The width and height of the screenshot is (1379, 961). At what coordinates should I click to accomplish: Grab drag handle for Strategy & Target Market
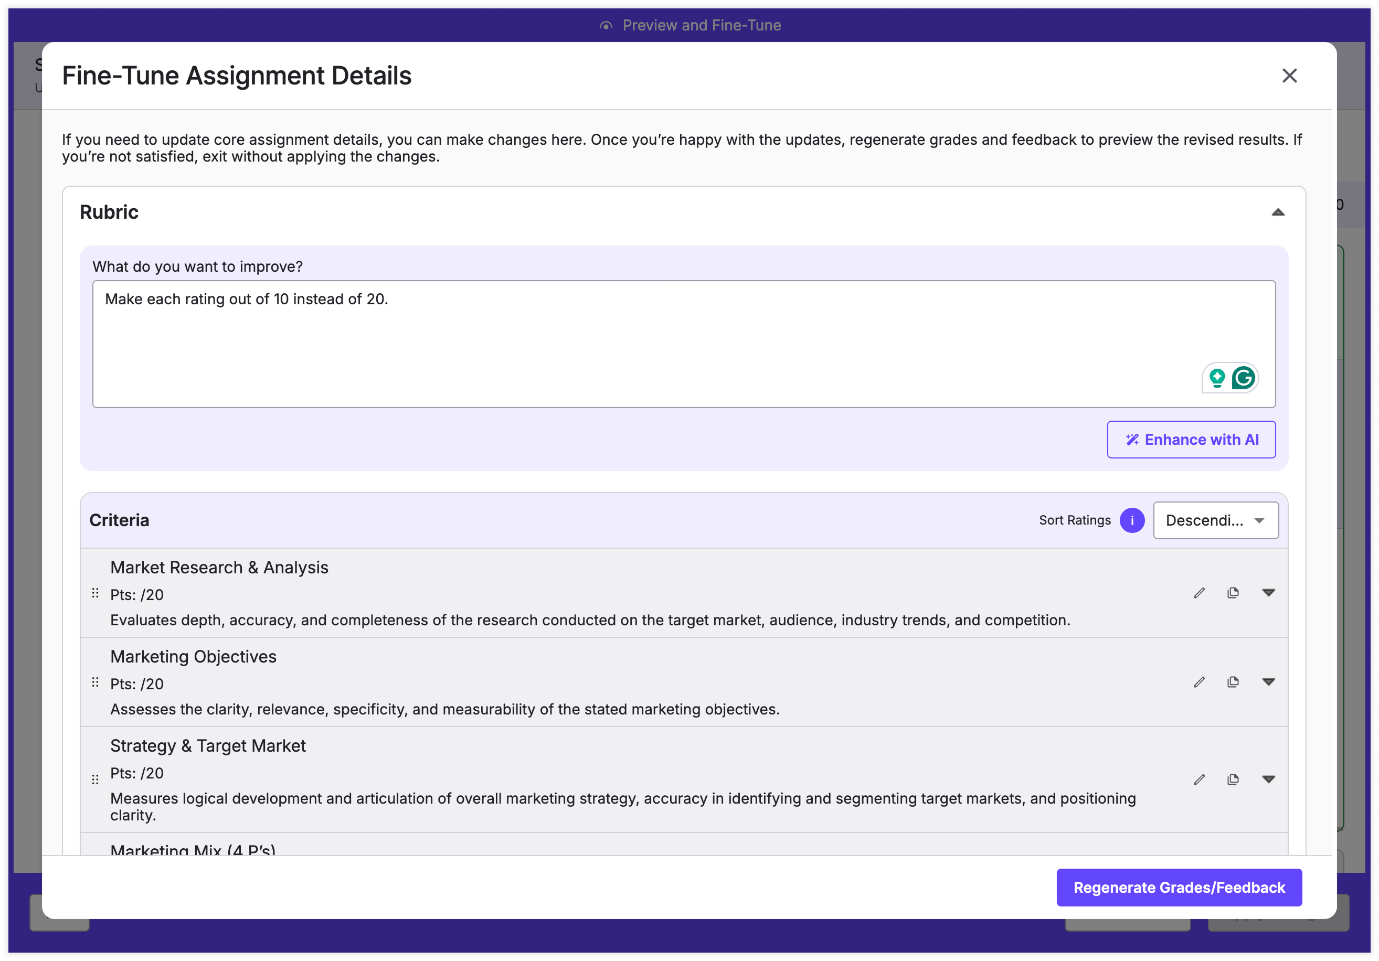95,779
